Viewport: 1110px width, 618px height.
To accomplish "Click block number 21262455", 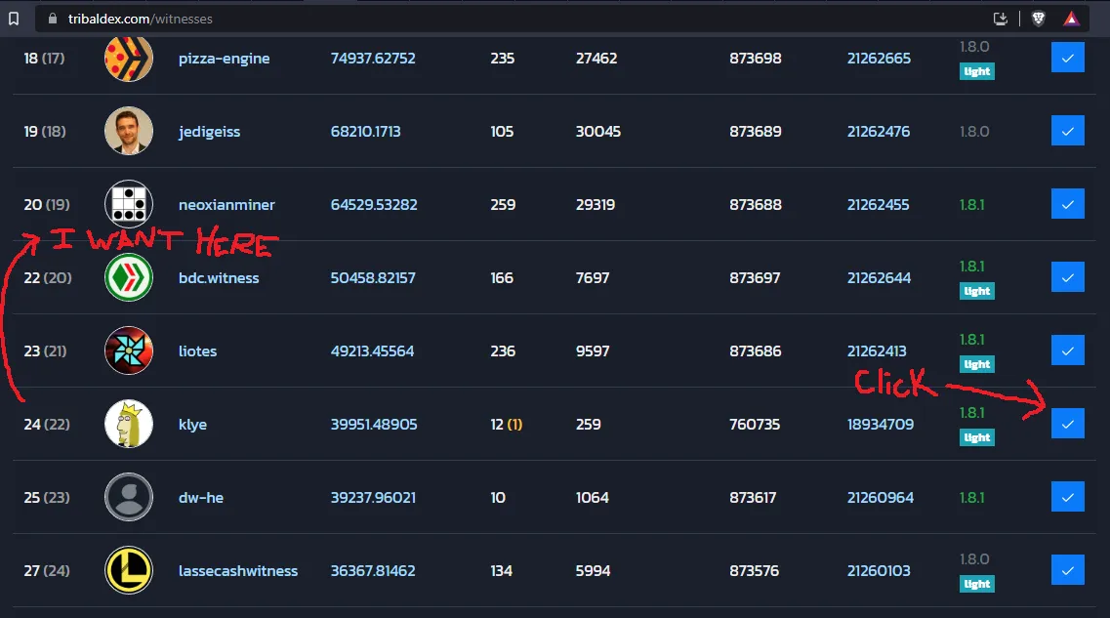I will (878, 205).
